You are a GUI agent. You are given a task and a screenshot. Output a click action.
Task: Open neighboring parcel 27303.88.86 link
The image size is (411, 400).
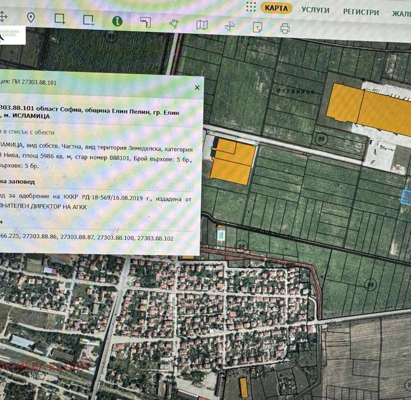click(x=40, y=236)
